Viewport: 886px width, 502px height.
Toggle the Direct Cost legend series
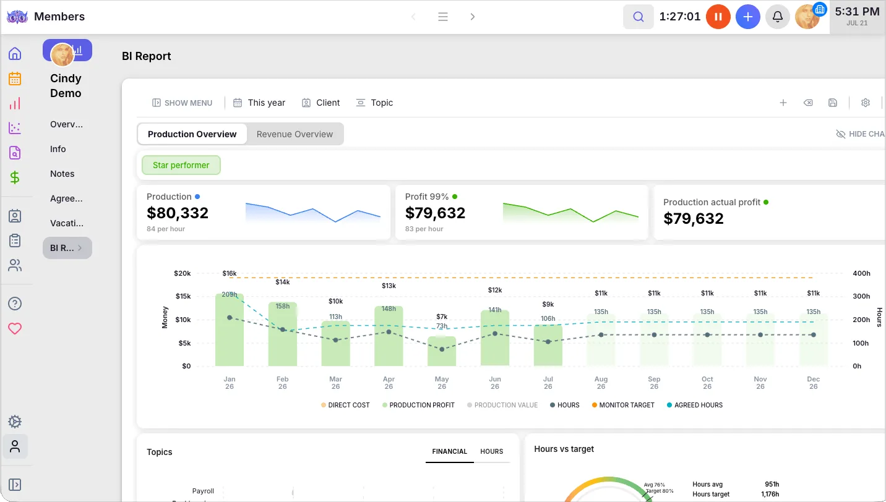click(345, 405)
